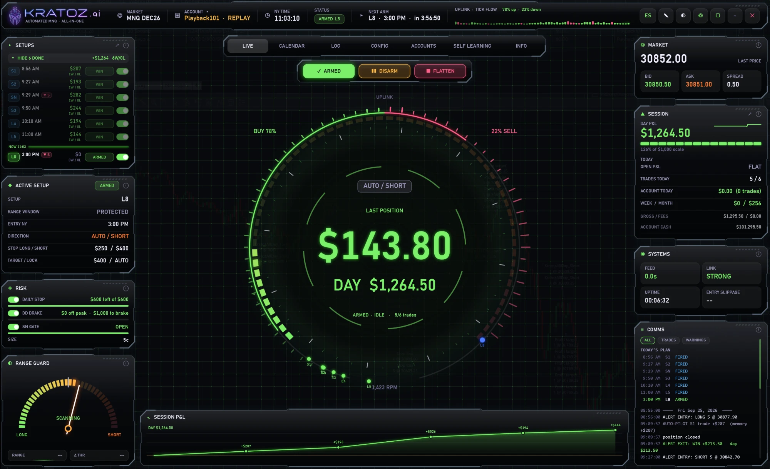The image size is (770, 469).
Task: Open the Log tab
Action: coord(336,46)
